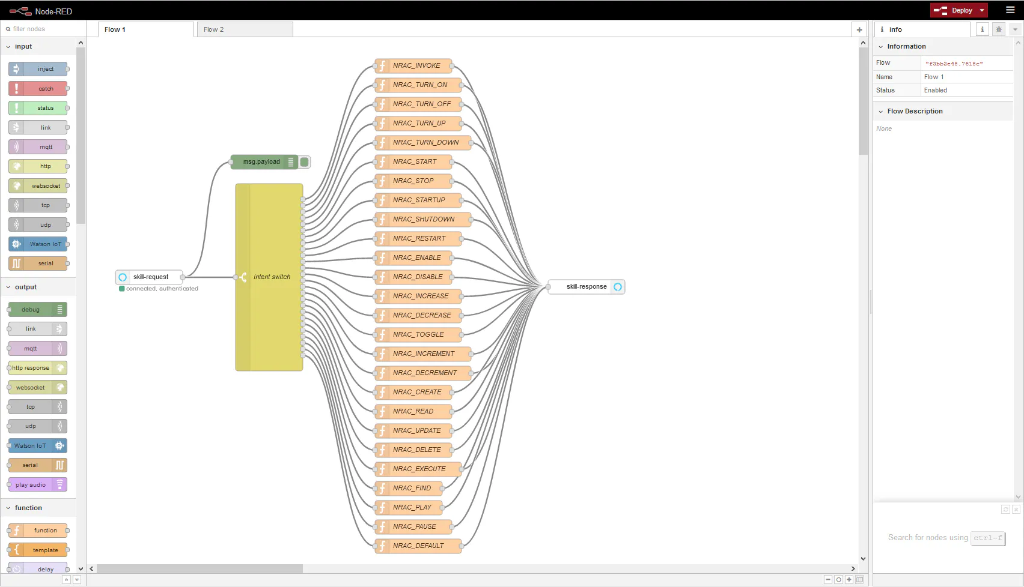Reset canvas zoom with circle button

click(x=838, y=580)
